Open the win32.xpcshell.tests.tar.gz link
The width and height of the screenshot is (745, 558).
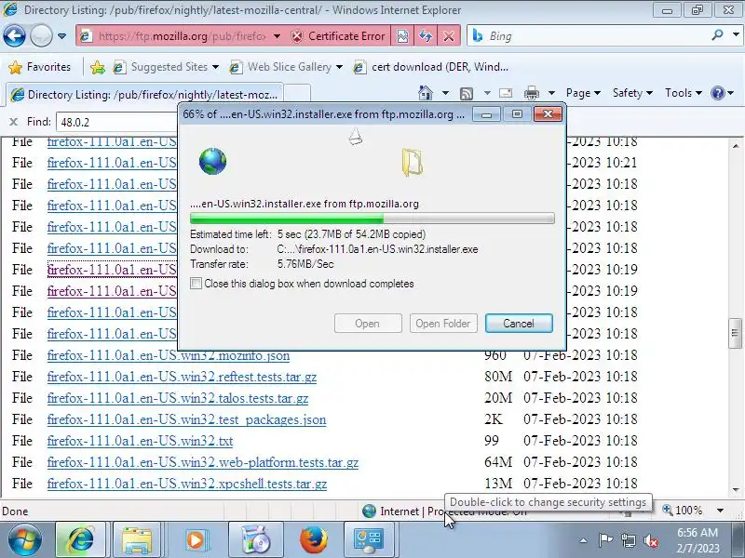click(x=187, y=484)
